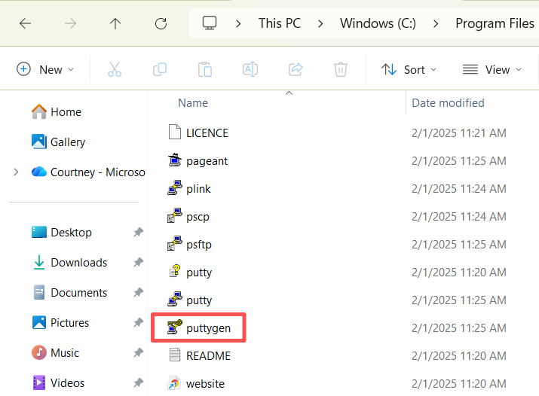Open the View layout dropdown
539x396 pixels.
[492, 70]
